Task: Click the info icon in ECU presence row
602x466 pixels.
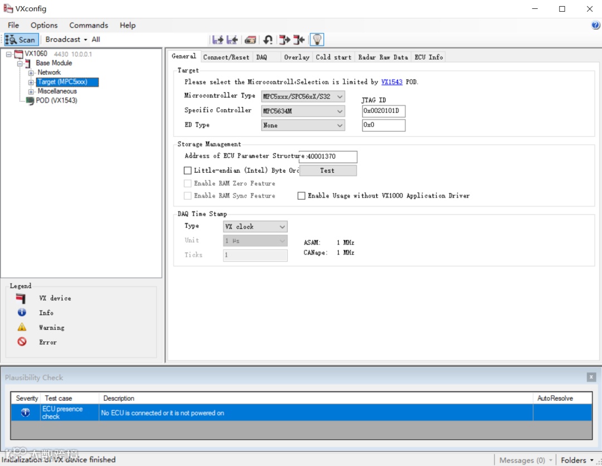Action: (25, 413)
